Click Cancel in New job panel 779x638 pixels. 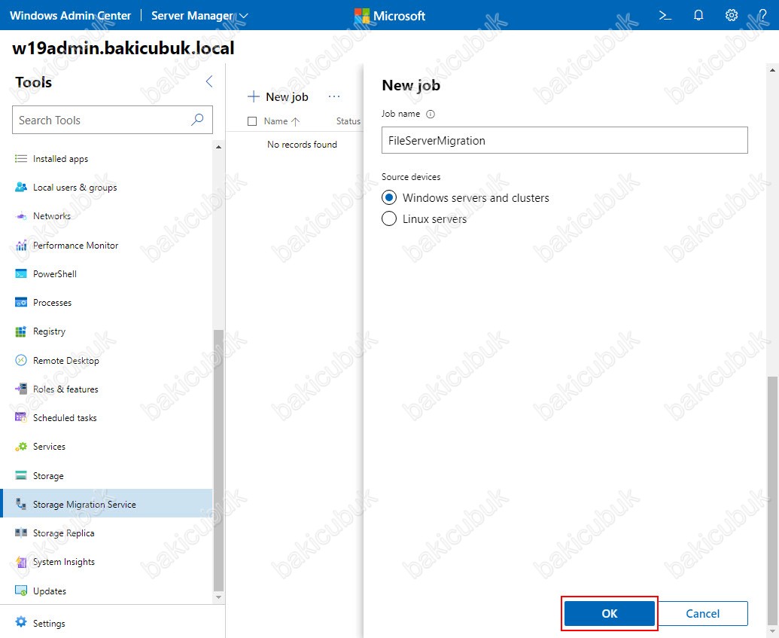tap(702, 613)
